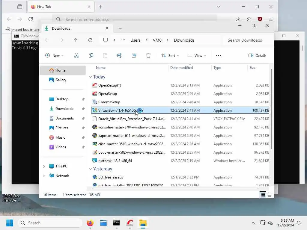
Task: Click the taskbar Search box
Action: (50, 223)
